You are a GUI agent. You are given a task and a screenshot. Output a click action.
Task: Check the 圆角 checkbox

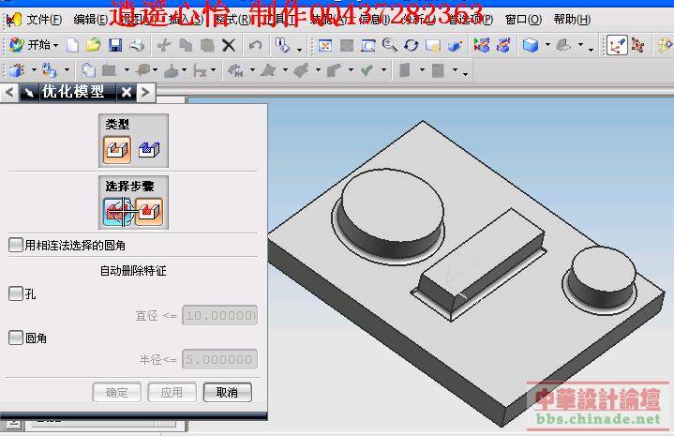pyautogui.click(x=16, y=338)
